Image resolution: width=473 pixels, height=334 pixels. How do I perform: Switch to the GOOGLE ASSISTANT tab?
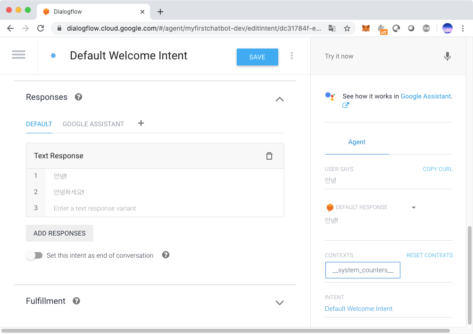[93, 124]
